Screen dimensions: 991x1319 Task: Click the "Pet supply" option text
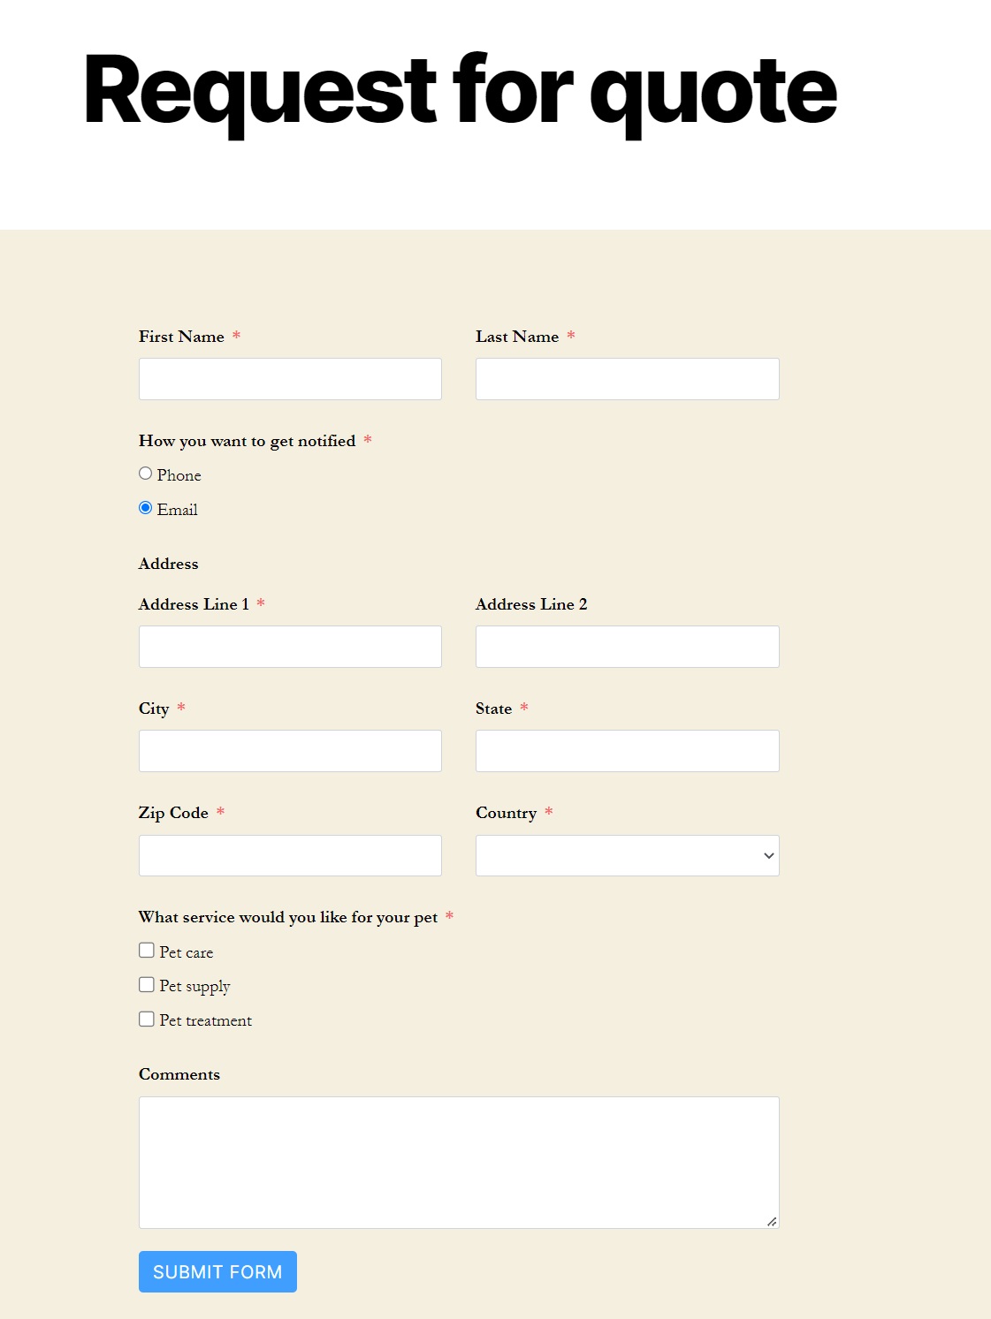tap(195, 986)
